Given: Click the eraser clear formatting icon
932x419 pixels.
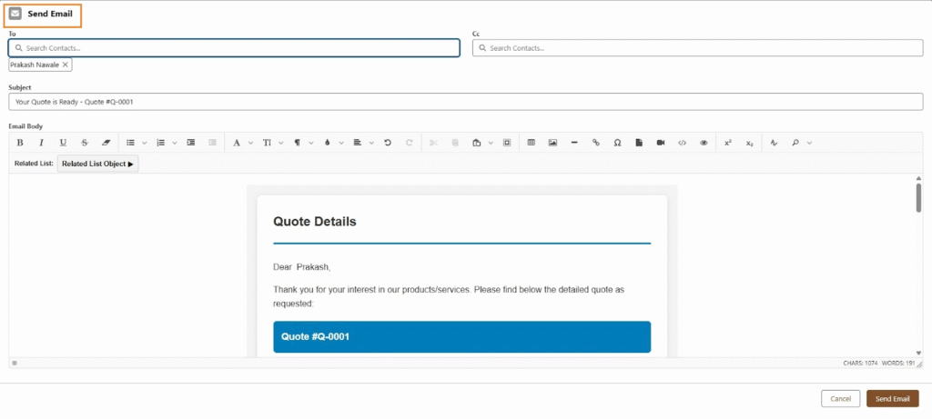Looking at the screenshot, I should pyautogui.click(x=106, y=143).
